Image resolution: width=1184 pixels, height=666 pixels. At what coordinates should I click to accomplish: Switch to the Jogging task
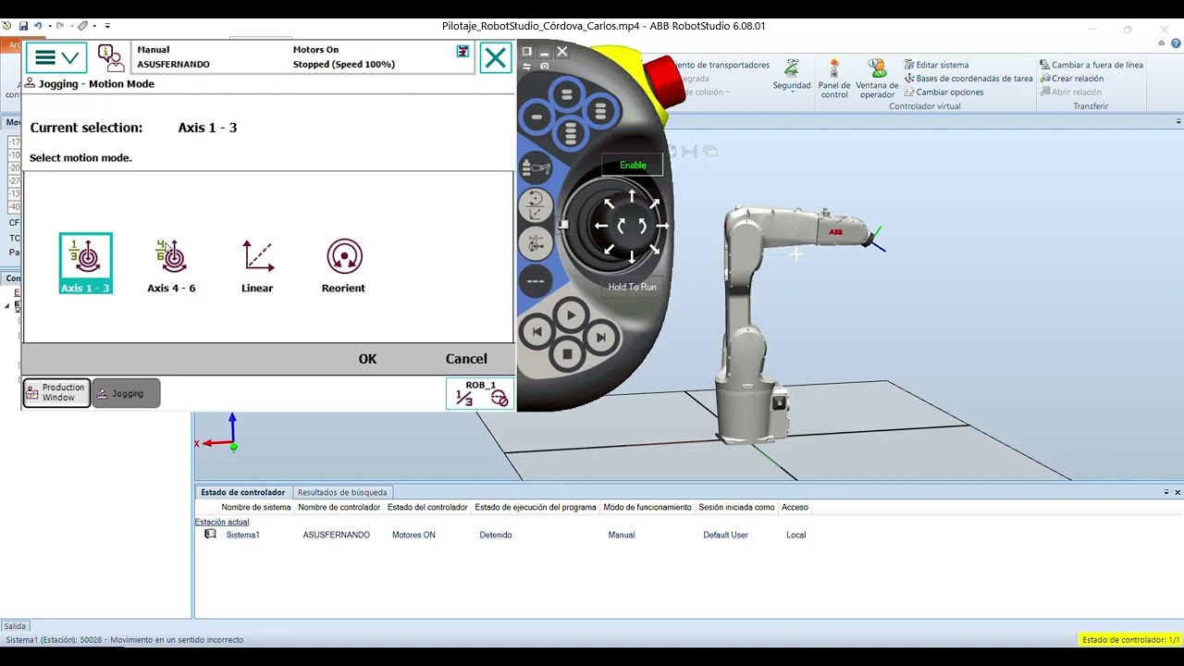(127, 393)
